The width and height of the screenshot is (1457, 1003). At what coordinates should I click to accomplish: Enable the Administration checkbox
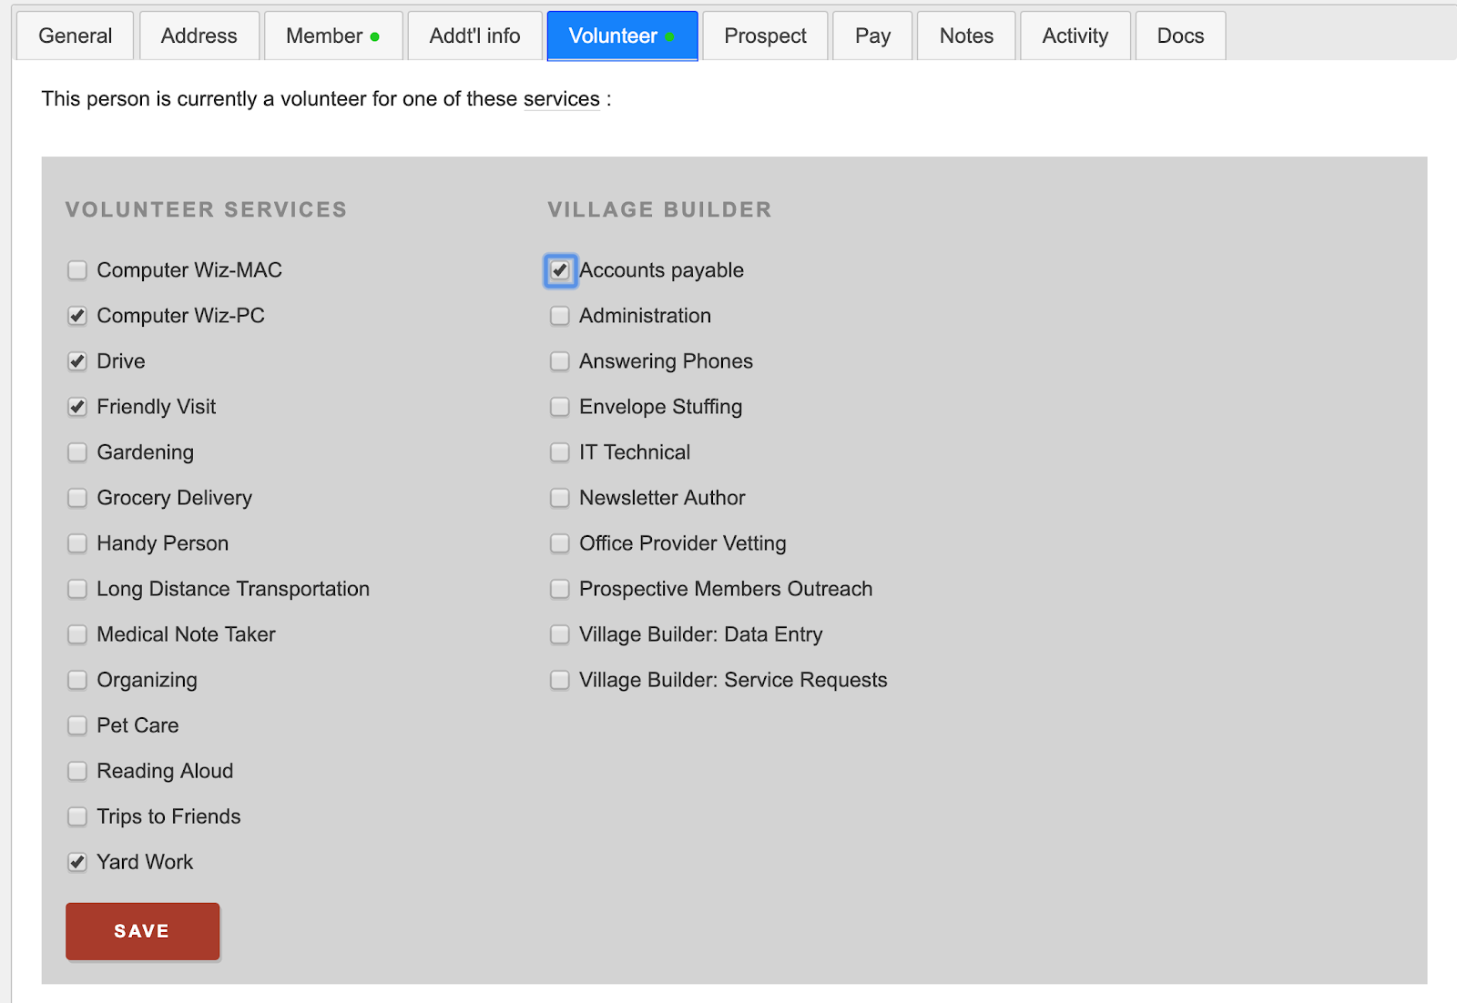point(559,316)
